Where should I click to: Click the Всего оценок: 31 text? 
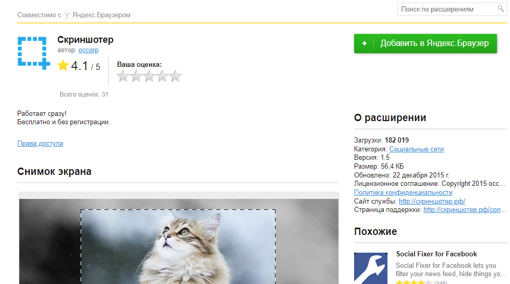tap(84, 94)
